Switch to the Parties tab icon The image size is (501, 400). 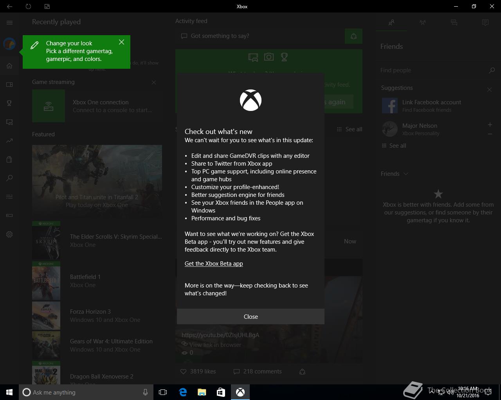click(423, 23)
